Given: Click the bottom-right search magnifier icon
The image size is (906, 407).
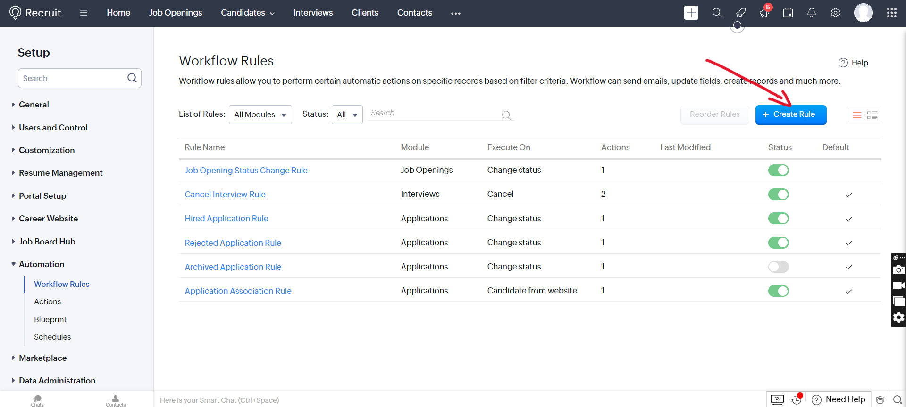Looking at the screenshot, I should click(898, 399).
